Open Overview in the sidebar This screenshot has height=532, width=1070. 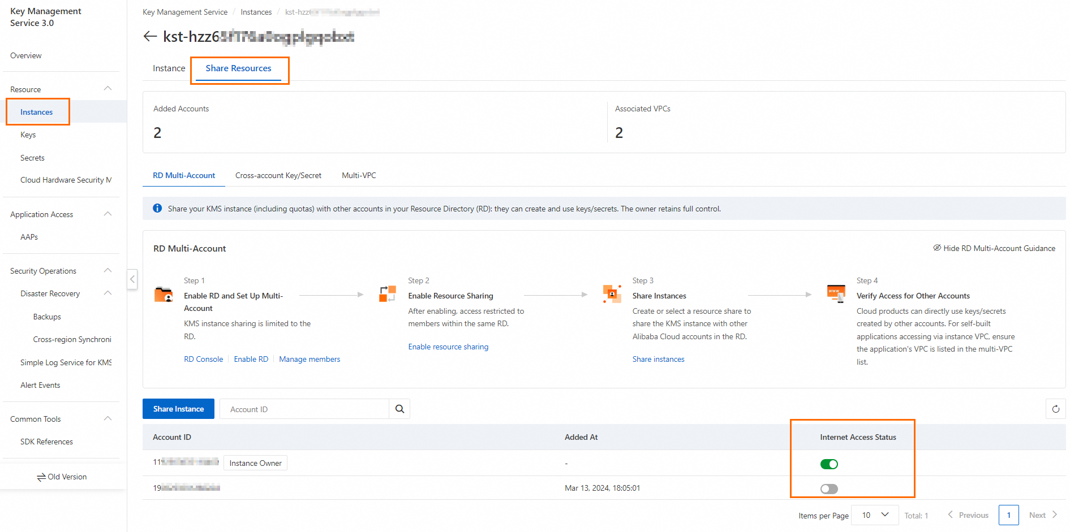point(26,55)
